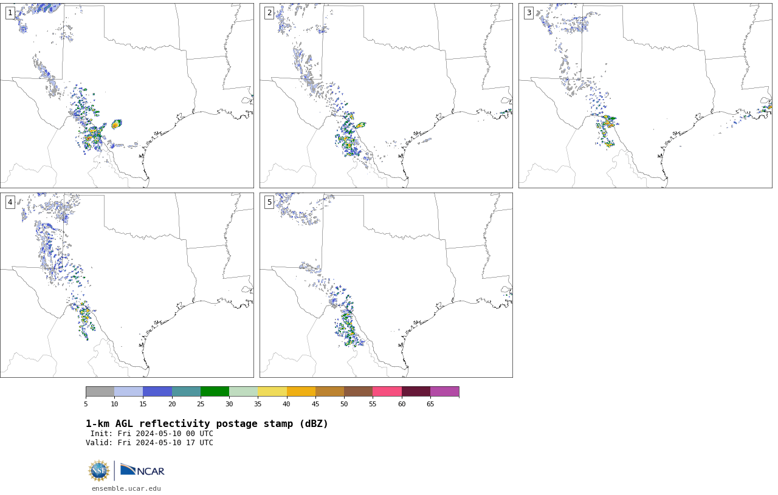The image size is (778, 495).
Task: Click the light blue 10-15 dBZ swatch
Action: (129, 392)
